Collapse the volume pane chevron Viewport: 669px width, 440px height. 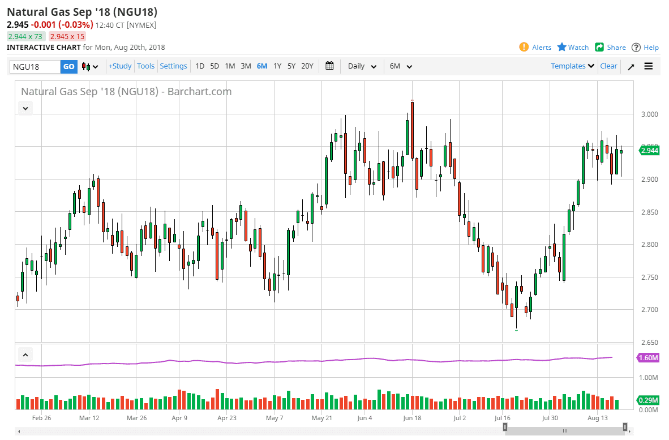pyautogui.click(x=25, y=354)
